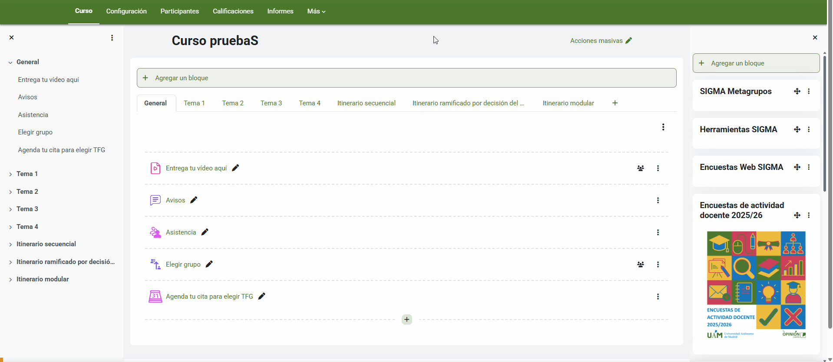Close the left course index drawer
833x362 pixels.
(12, 38)
